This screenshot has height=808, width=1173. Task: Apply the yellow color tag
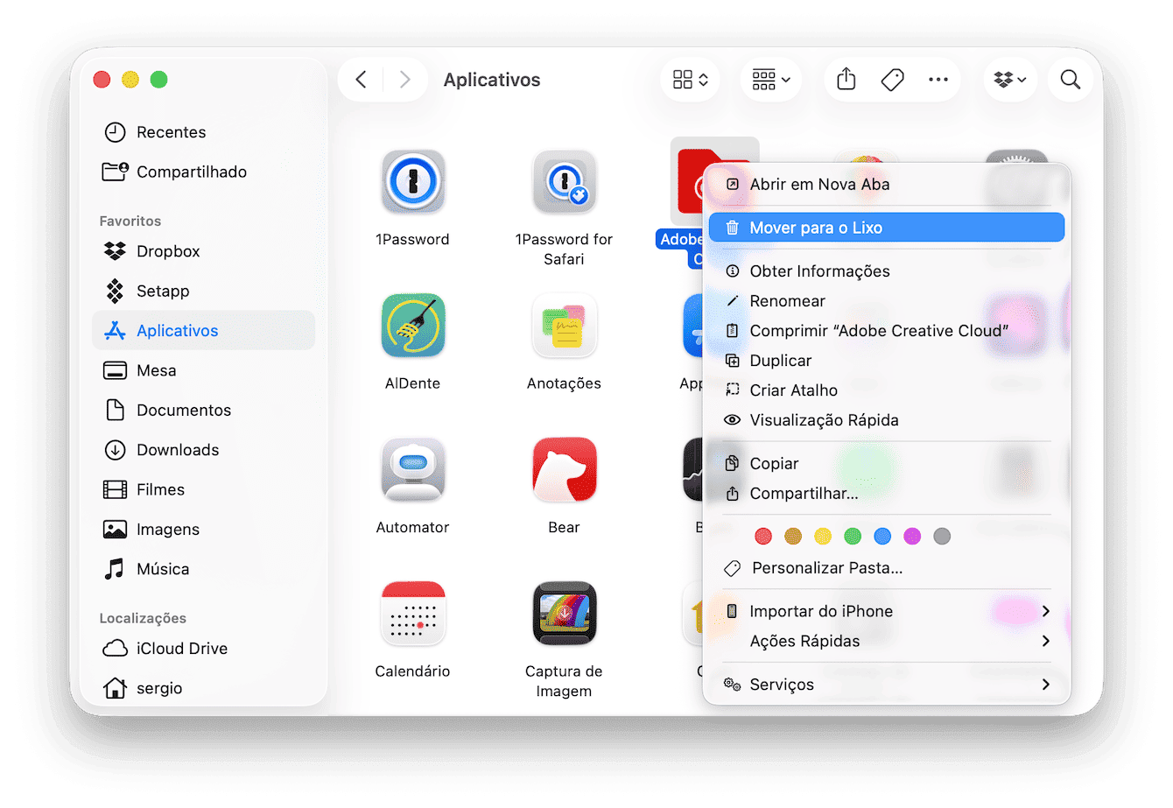pos(823,536)
